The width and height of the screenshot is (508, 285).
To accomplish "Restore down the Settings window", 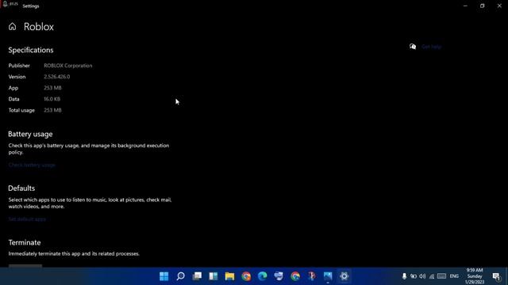I will click(482, 6).
